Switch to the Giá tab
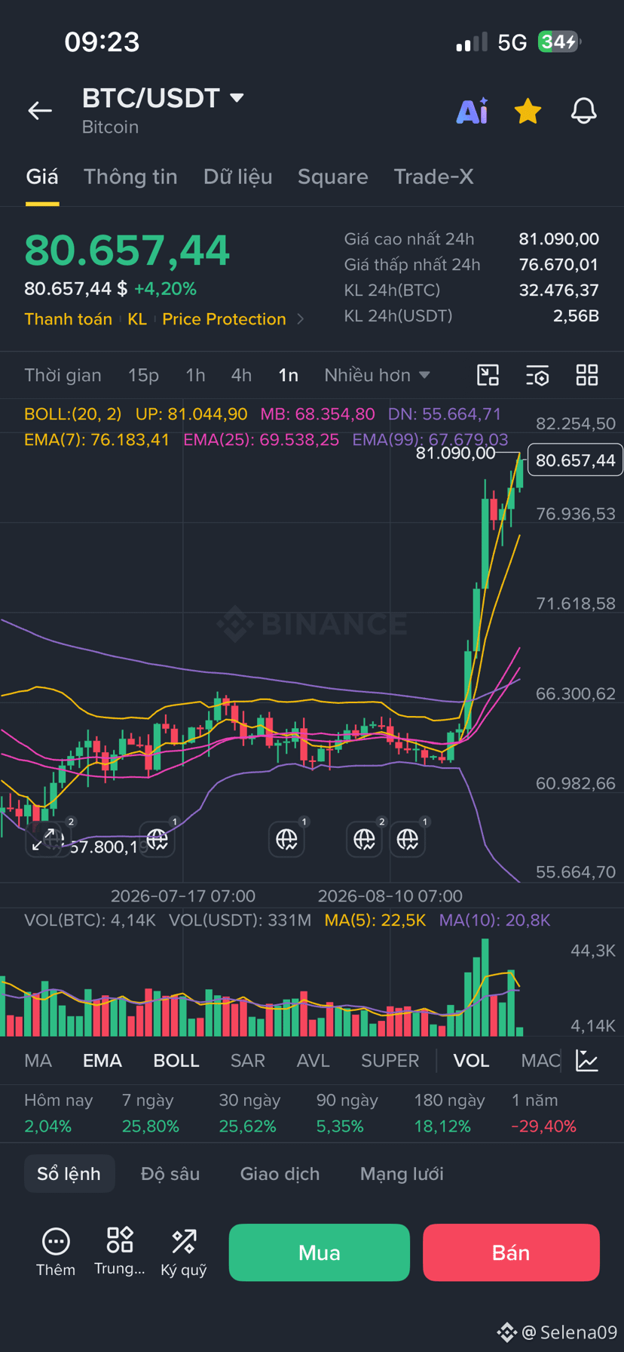 42,177
